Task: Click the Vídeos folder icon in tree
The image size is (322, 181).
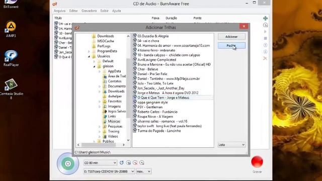Action: point(105,136)
